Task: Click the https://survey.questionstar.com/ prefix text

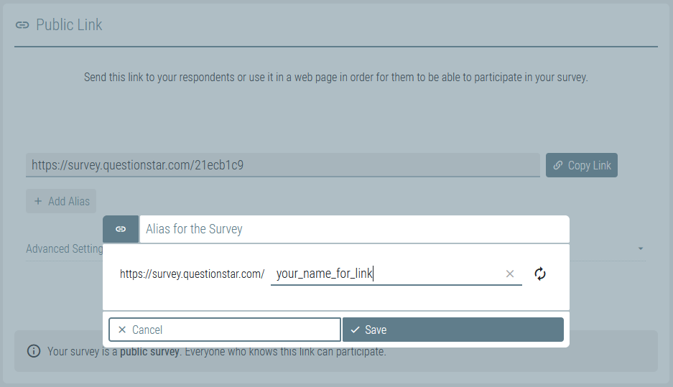Action: [x=192, y=274]
